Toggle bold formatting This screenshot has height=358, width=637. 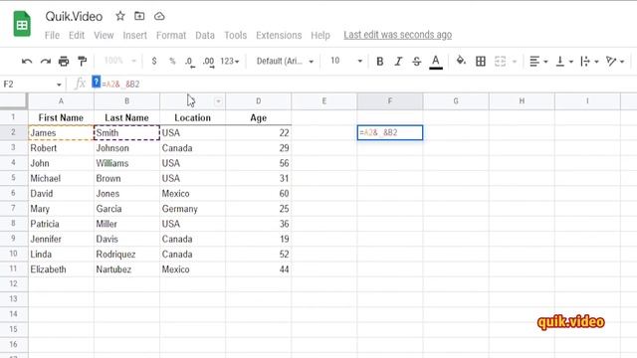(x=380, y=62)
